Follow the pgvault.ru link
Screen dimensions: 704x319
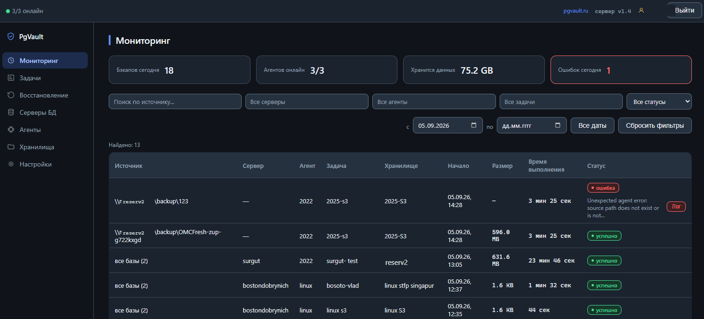pos(576,11)
